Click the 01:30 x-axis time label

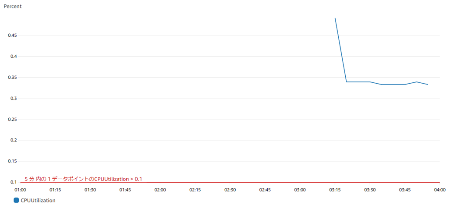click(90, 190)
